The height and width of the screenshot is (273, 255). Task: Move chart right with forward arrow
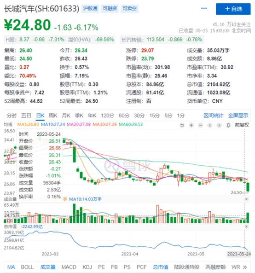pos(219,125)
